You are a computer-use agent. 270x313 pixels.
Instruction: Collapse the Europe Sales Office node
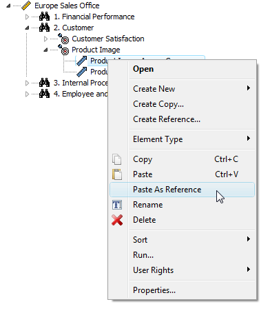tap(8, 6)
